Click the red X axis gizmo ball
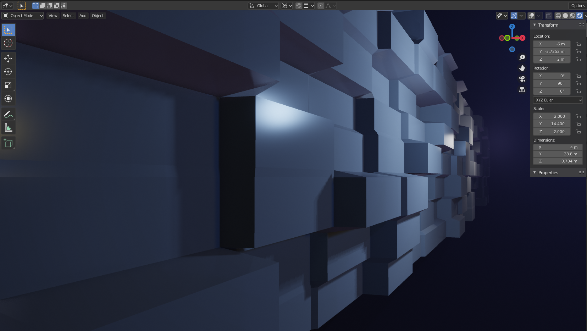This screenshot has width=587, height=331. click(522, 38)
